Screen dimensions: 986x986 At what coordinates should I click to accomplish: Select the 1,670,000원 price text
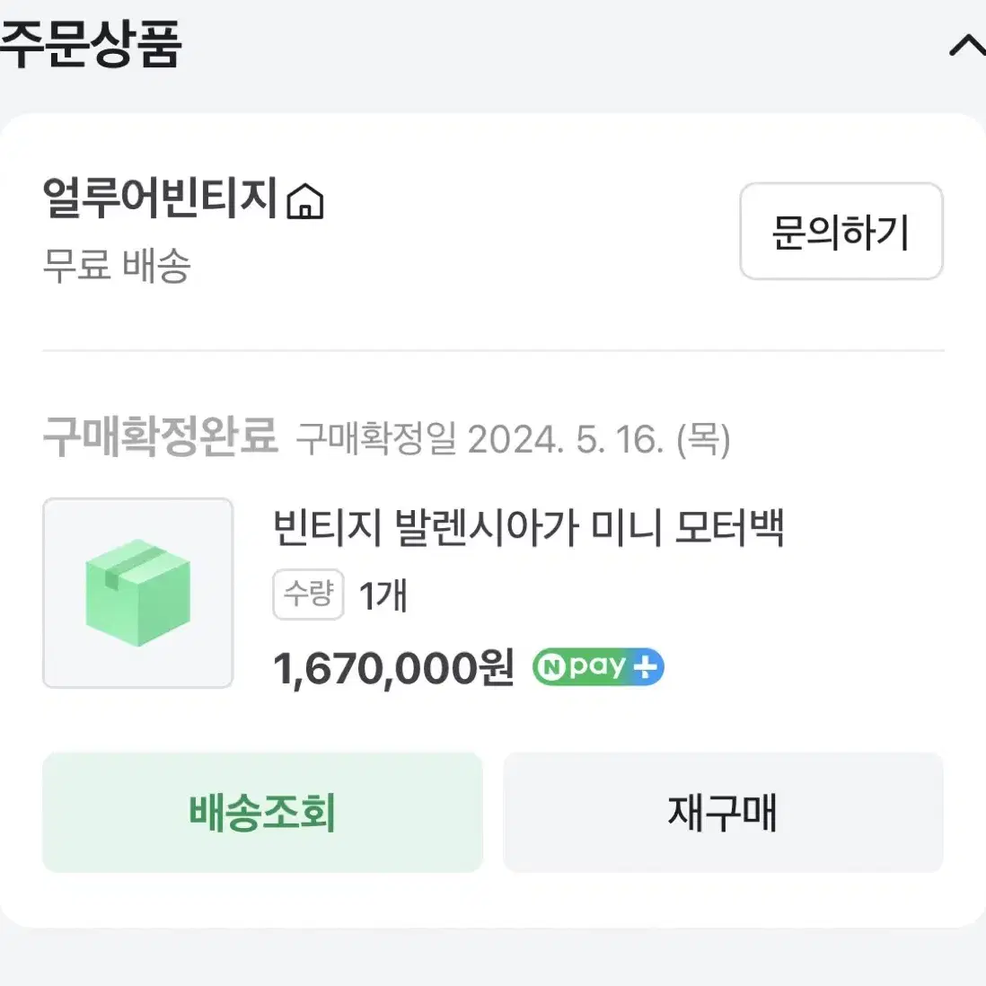click(393, 668)
